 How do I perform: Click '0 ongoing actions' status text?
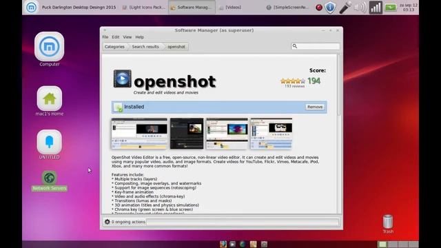pos(128,222)
